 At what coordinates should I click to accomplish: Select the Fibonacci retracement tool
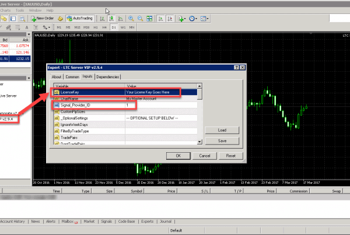17,27
